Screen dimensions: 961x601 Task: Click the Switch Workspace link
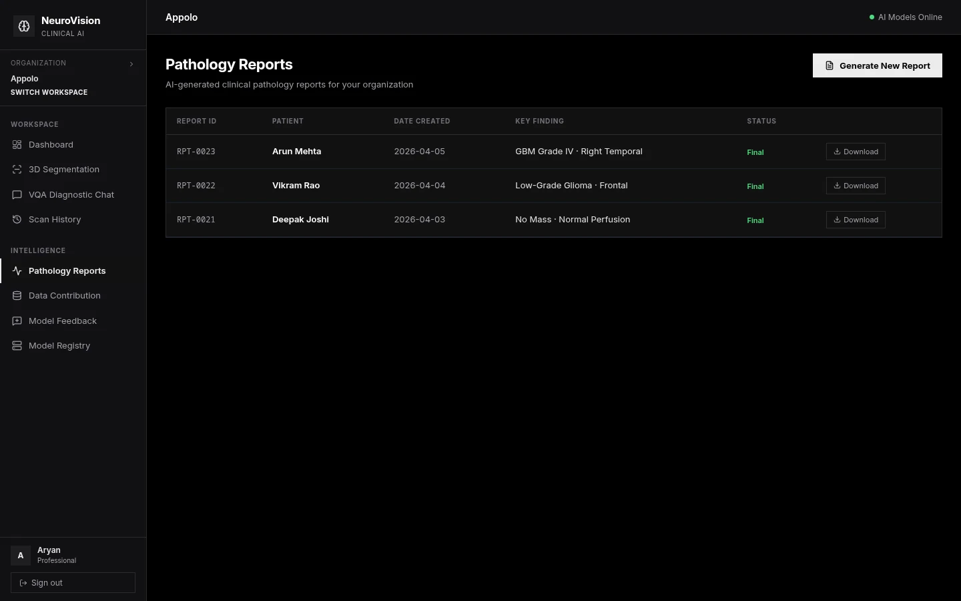[x=49, y=92]
